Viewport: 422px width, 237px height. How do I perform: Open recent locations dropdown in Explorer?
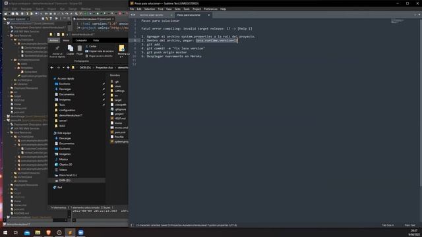click(63, 68)
